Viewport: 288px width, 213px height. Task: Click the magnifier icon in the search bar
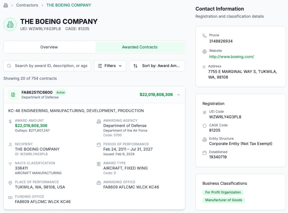(9, 66)
